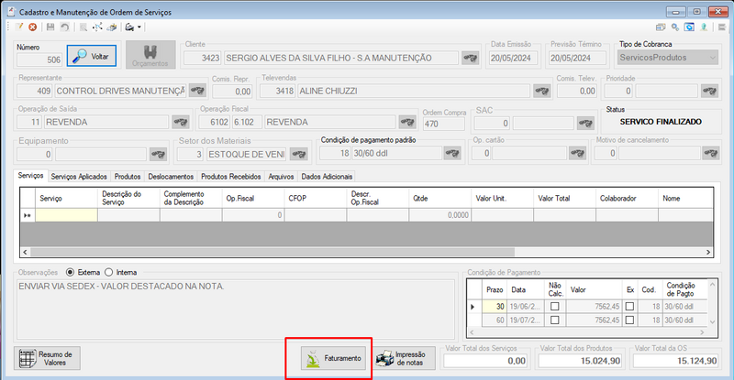Click the window transfer icon in top-right toolbar

click(x=661, y=27)
